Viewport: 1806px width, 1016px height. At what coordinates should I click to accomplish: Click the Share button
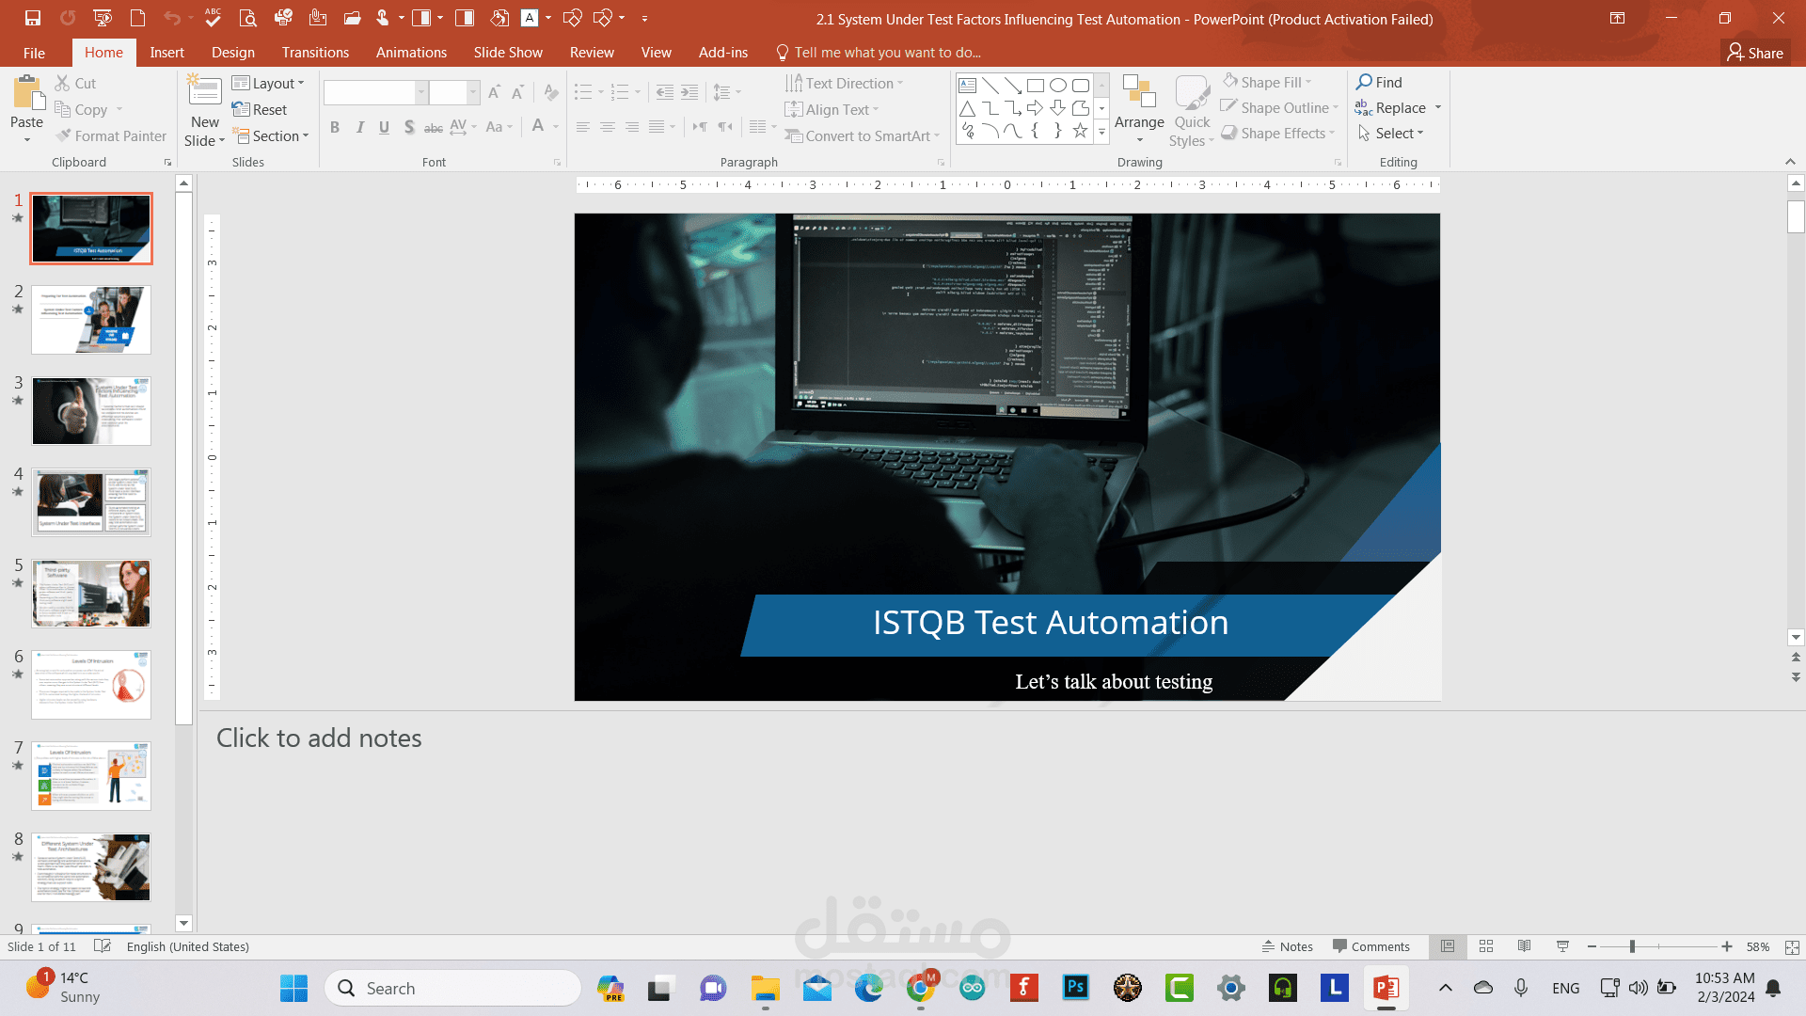[1755, 53]
